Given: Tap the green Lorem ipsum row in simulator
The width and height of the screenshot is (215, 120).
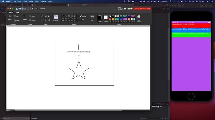Looking at the screenshot, I should tap(191, 35).
